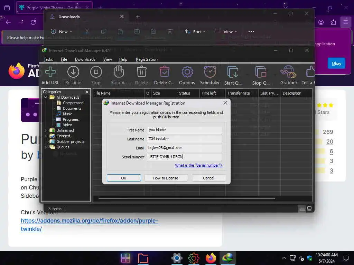Open the New dropdown in Downloads Explorer
The height and width of the screenshot is (265, 354).
[x=62, y=31]
